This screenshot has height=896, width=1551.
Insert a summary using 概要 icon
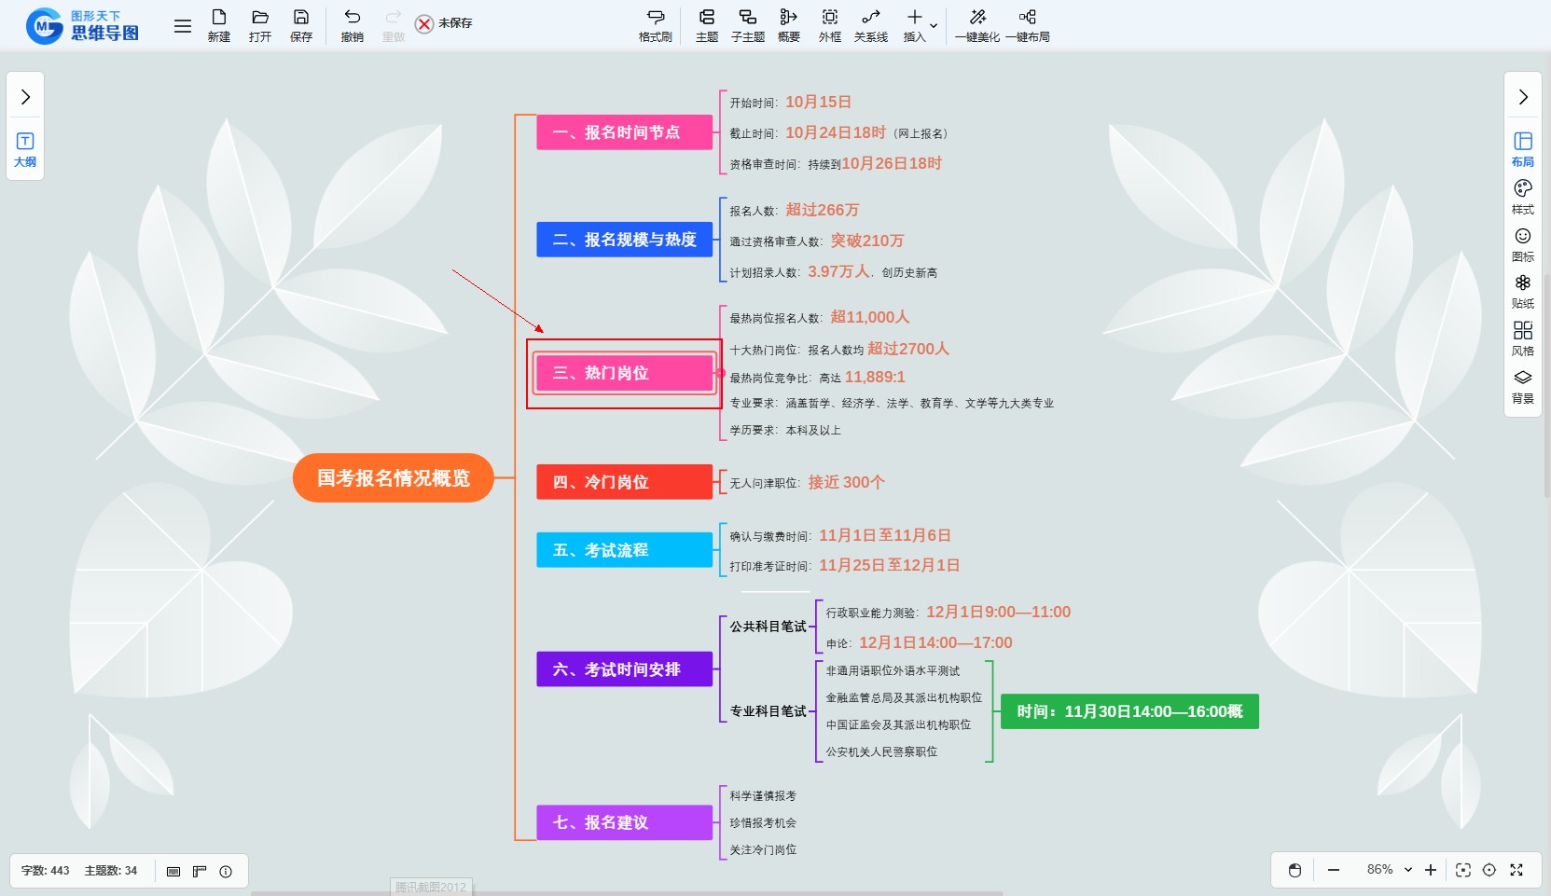(x=788, y=25)
